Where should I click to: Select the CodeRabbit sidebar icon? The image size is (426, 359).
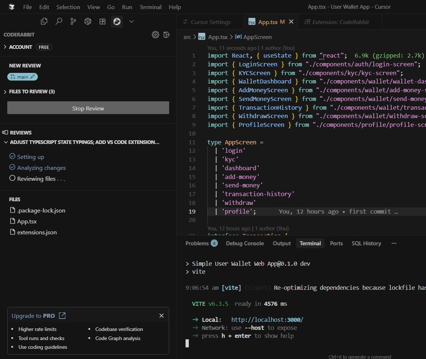pos(117,22)
